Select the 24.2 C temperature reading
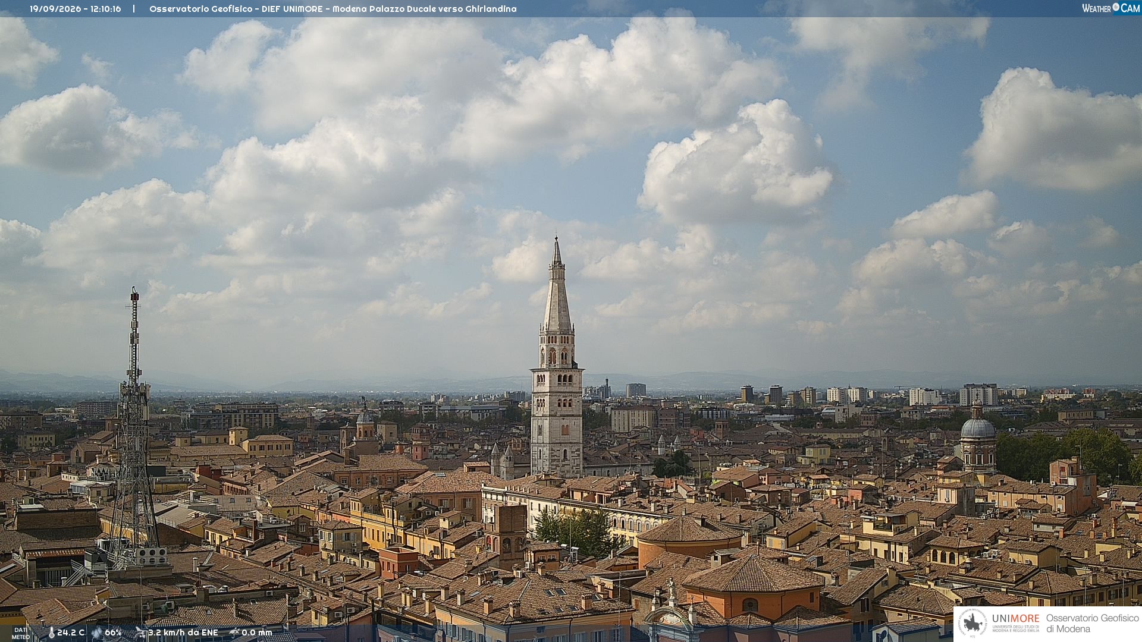 coord(71,633)
